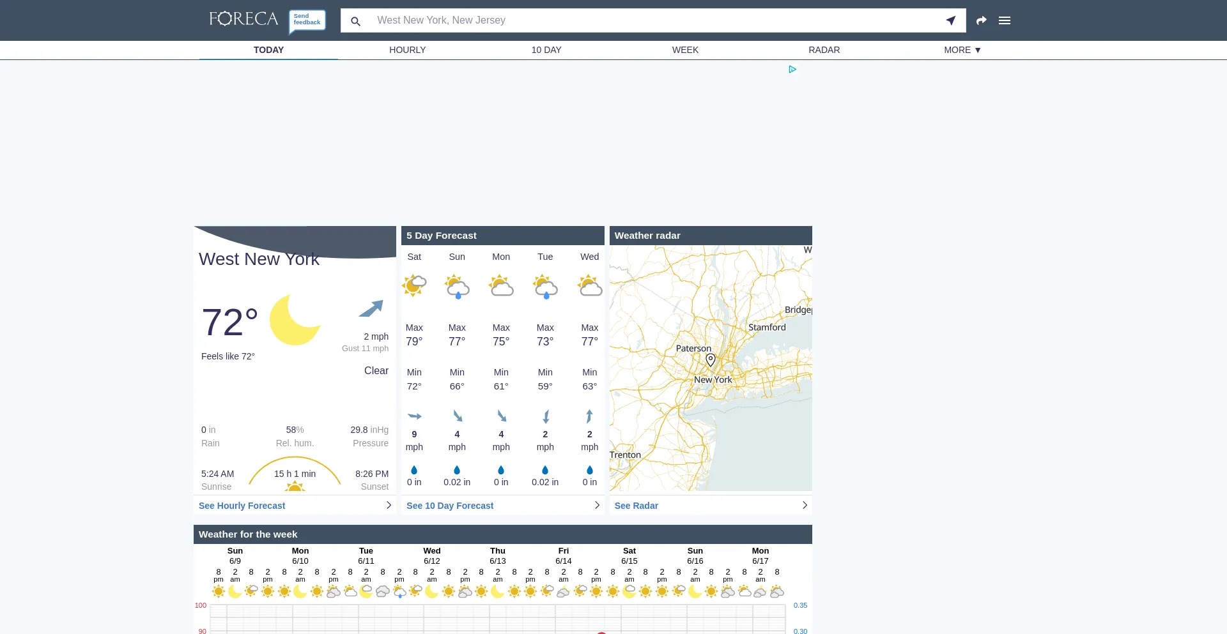Use current location arrow icon
The image size is (1227, 634).
(951, 20)
